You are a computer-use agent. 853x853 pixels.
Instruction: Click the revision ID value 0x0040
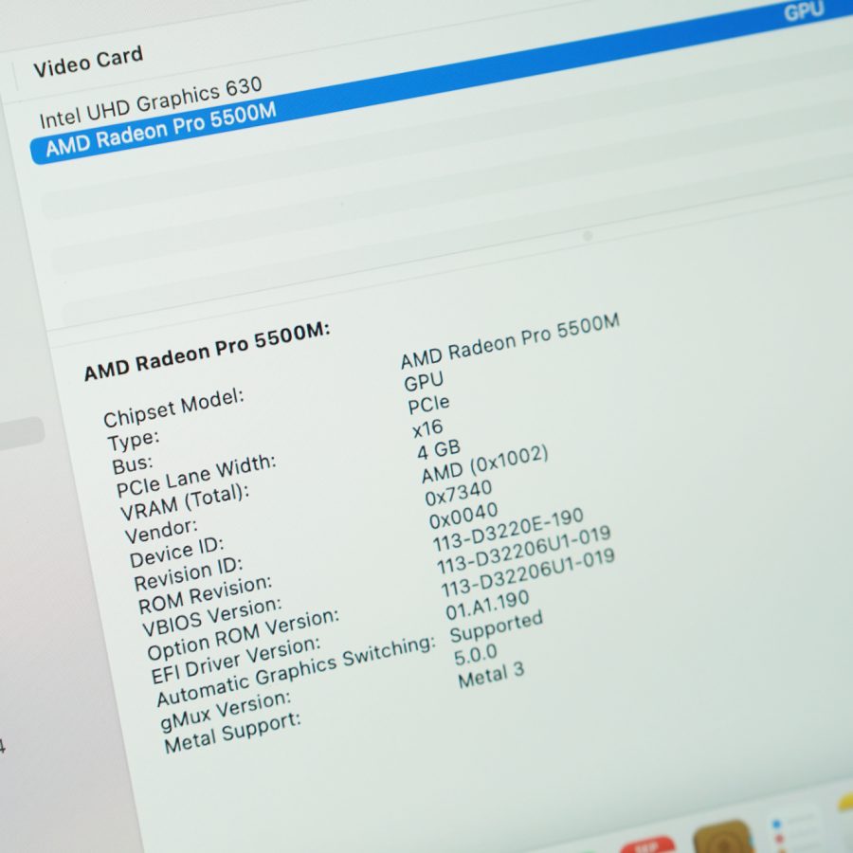463,516
